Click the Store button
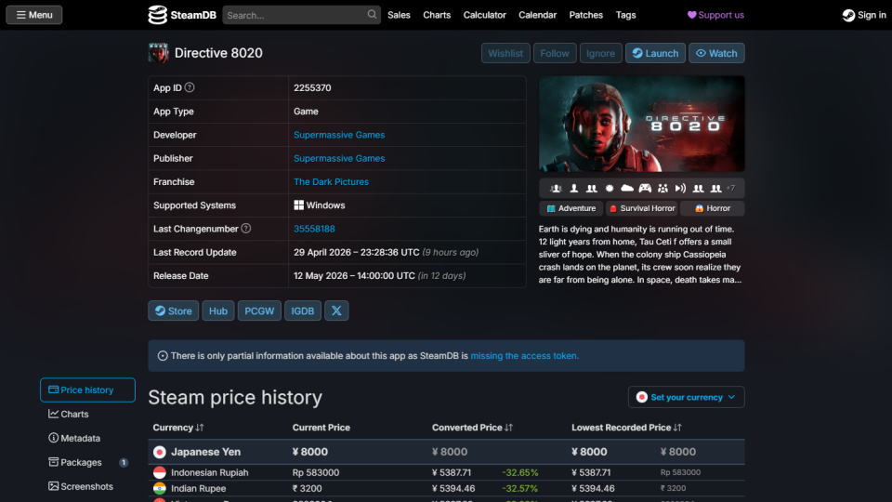892x502 pixels. (173, 311)
